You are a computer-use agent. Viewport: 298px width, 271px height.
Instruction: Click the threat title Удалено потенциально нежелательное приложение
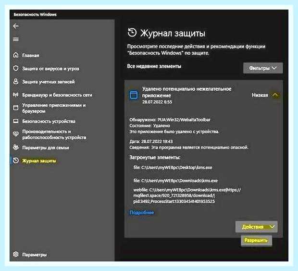pyautogui.click(x=186, y=92)
